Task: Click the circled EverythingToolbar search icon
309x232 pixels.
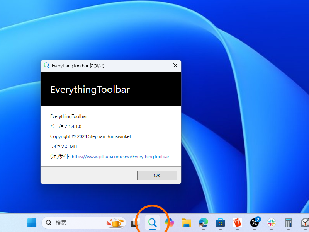Action: click(152, 223)
